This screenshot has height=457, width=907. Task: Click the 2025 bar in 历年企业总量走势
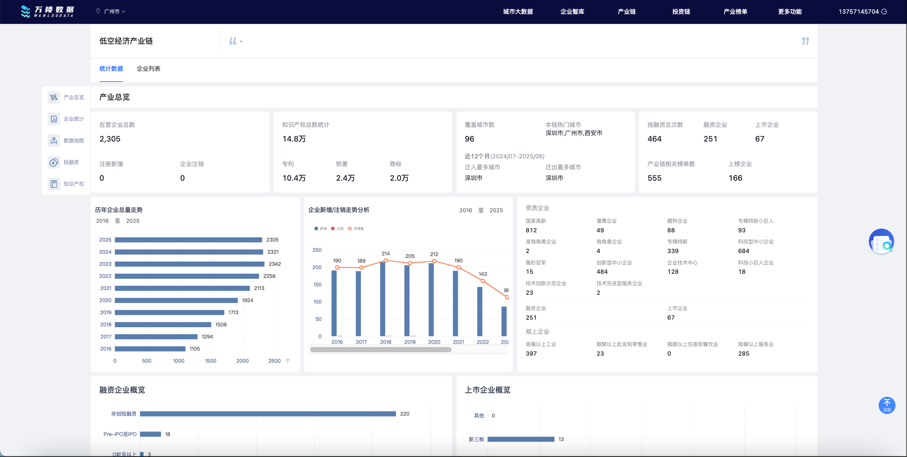coord(188,240)
